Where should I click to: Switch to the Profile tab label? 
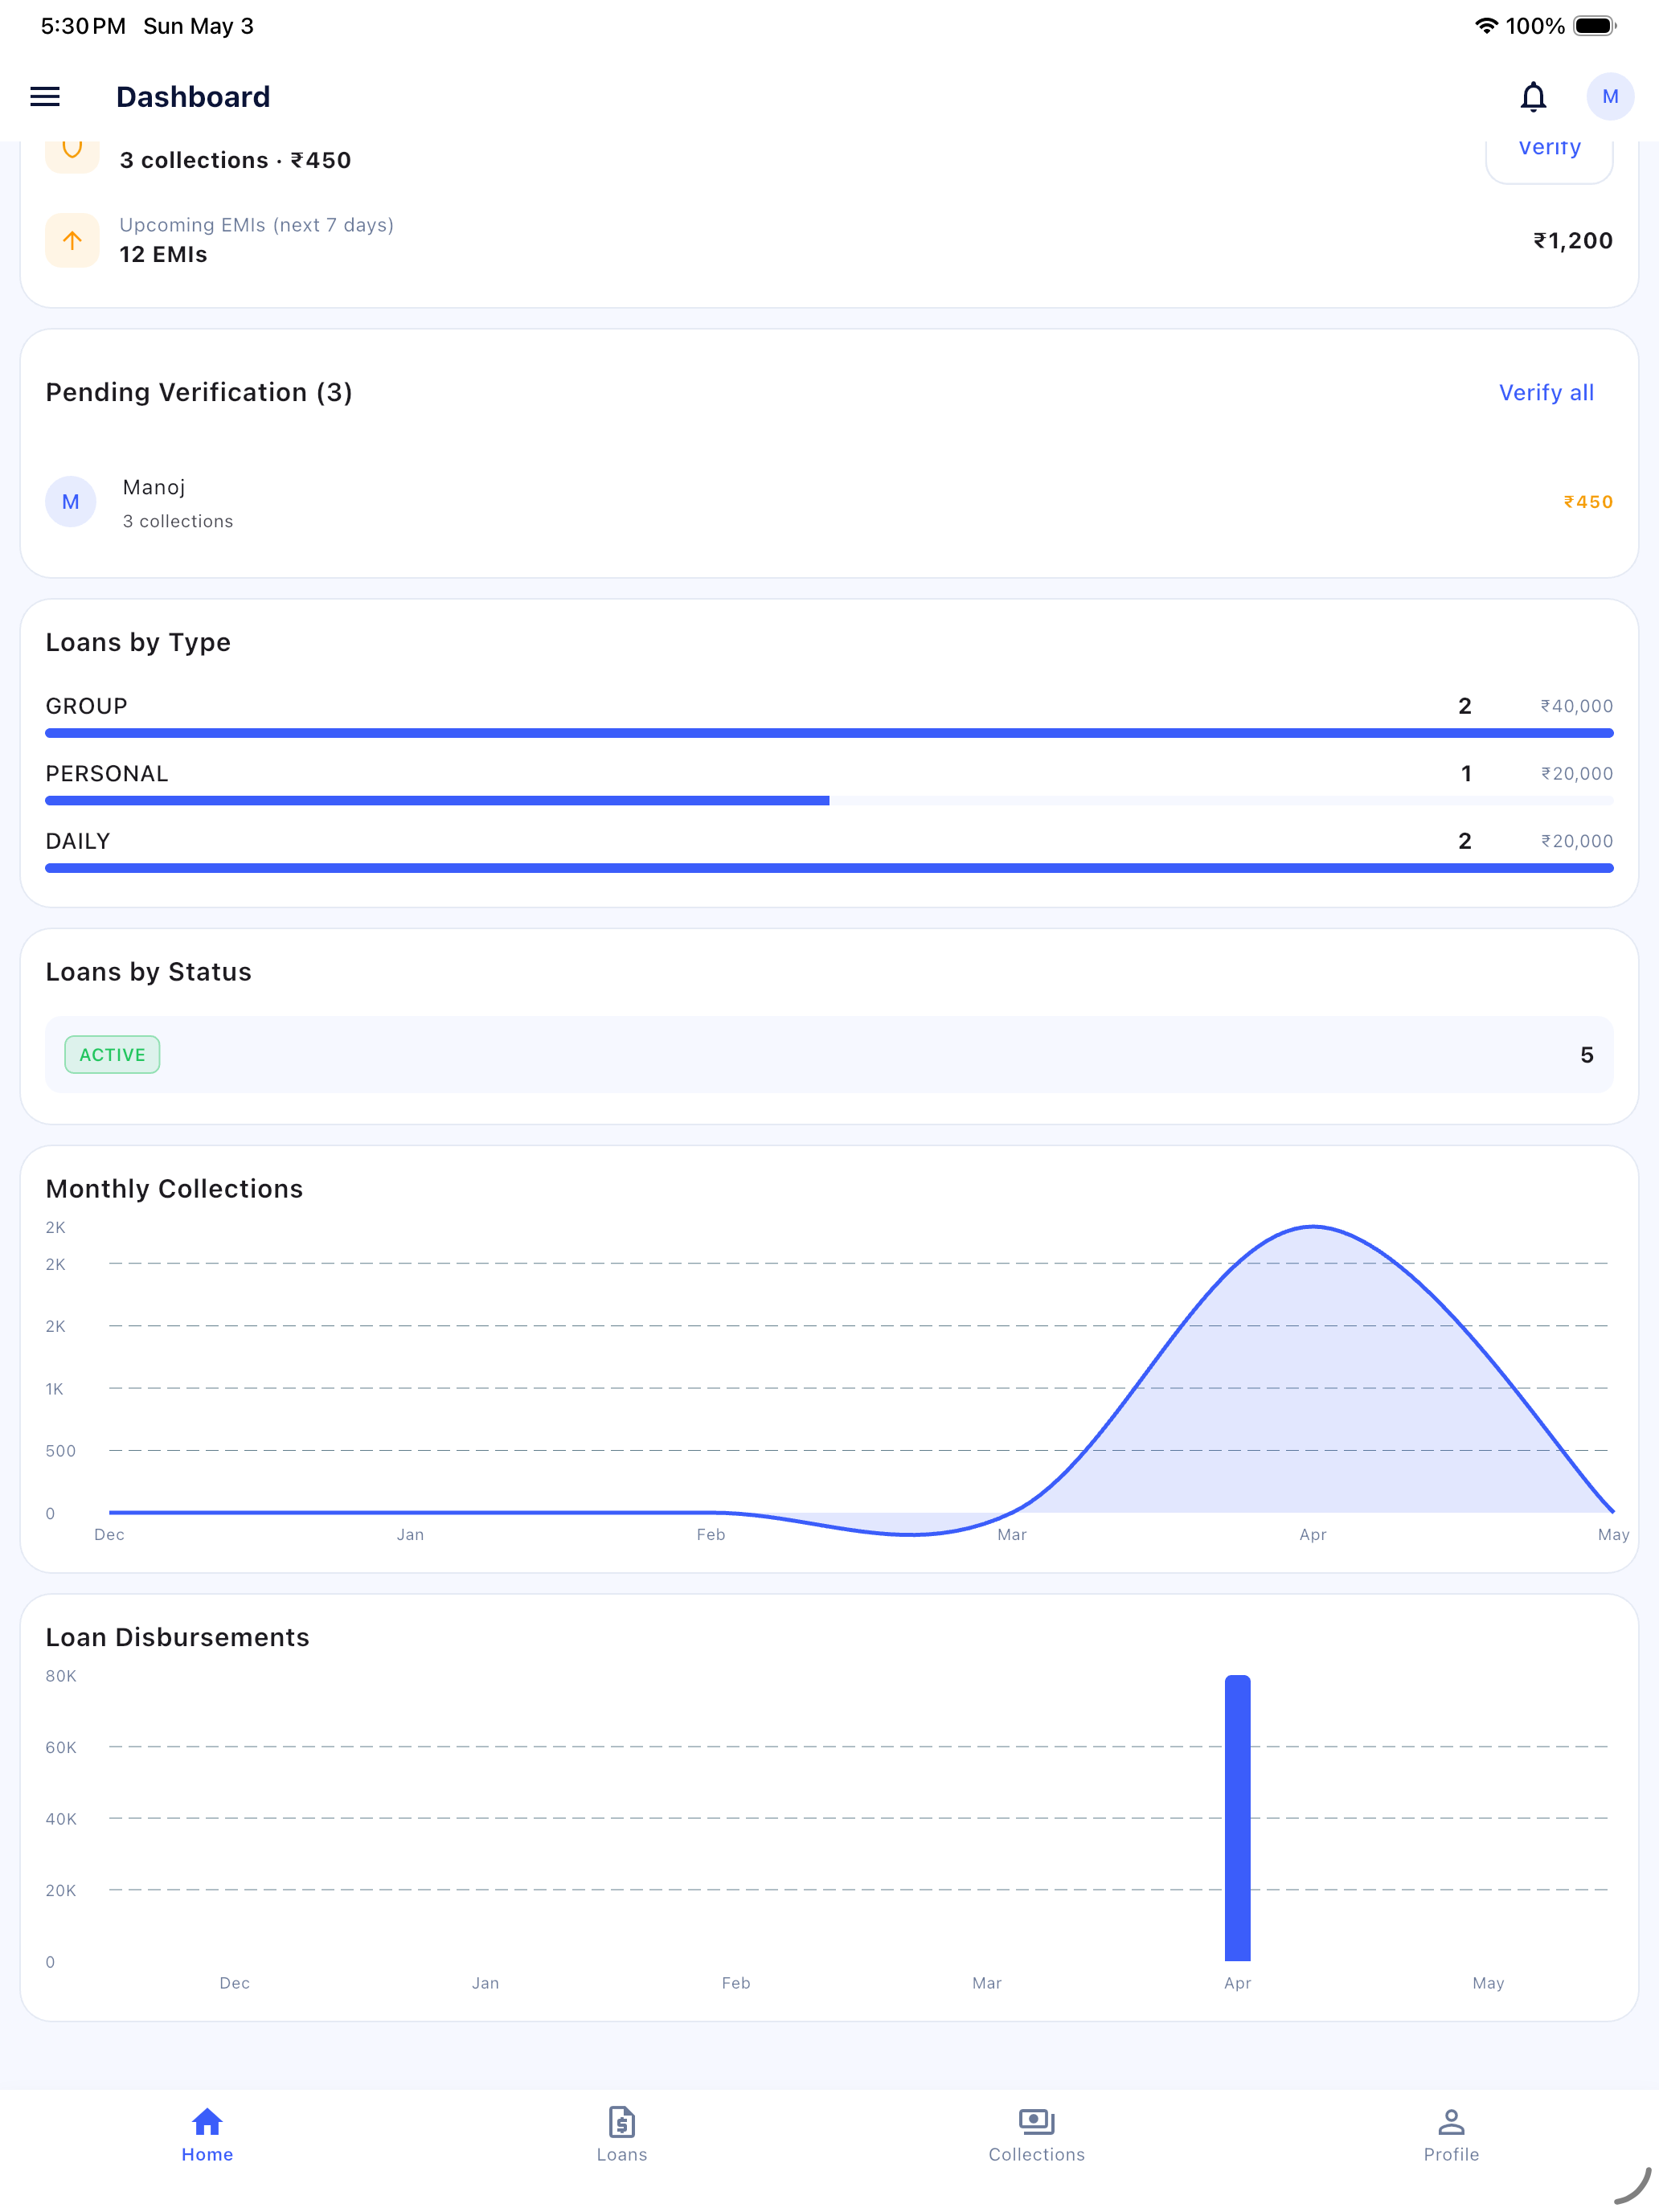tap(1451, 2154)
